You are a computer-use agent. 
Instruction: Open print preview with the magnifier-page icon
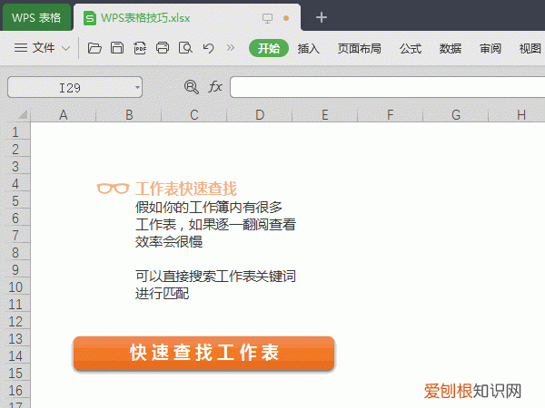coord(185,48)
